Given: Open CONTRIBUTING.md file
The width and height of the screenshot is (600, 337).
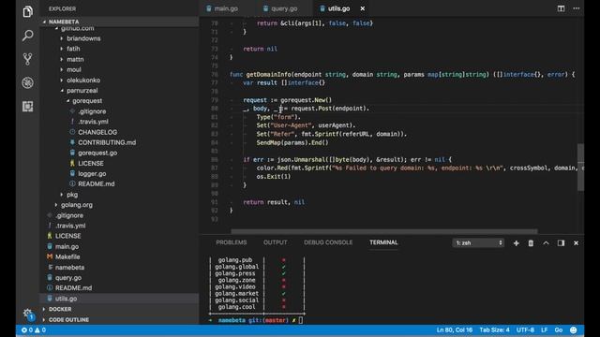Looking at the screenshot, I should [107, 142].
